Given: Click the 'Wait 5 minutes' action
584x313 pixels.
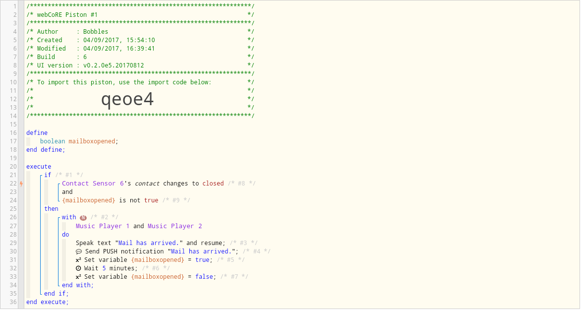Looking at the screenshot, I should pyautogui.click(x=107, y=269).
